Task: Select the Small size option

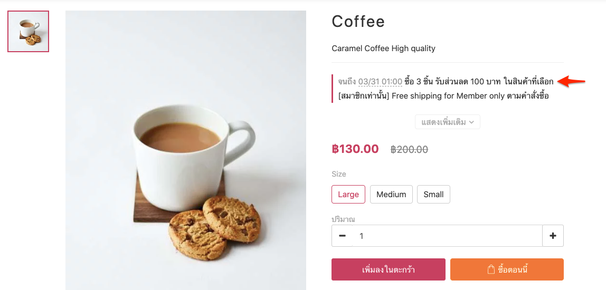Action: click(433, 194)
